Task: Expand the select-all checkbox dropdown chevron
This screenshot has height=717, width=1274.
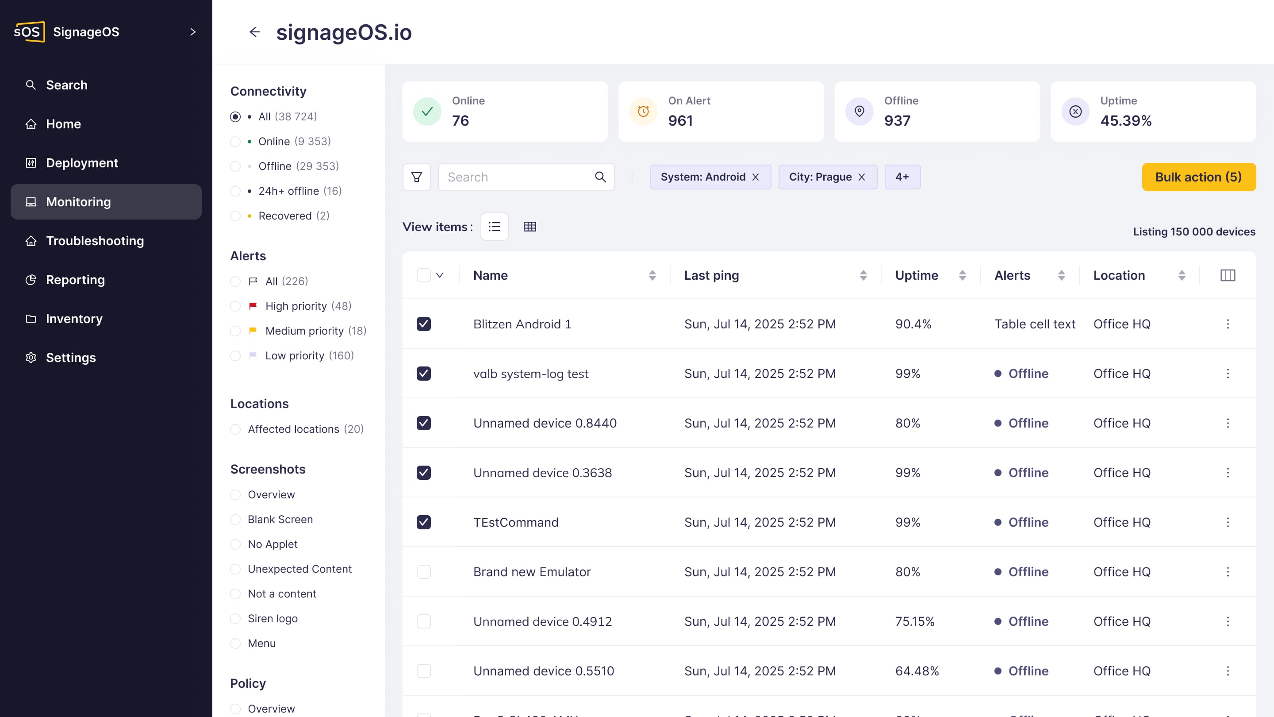Action: pos(440,275)
